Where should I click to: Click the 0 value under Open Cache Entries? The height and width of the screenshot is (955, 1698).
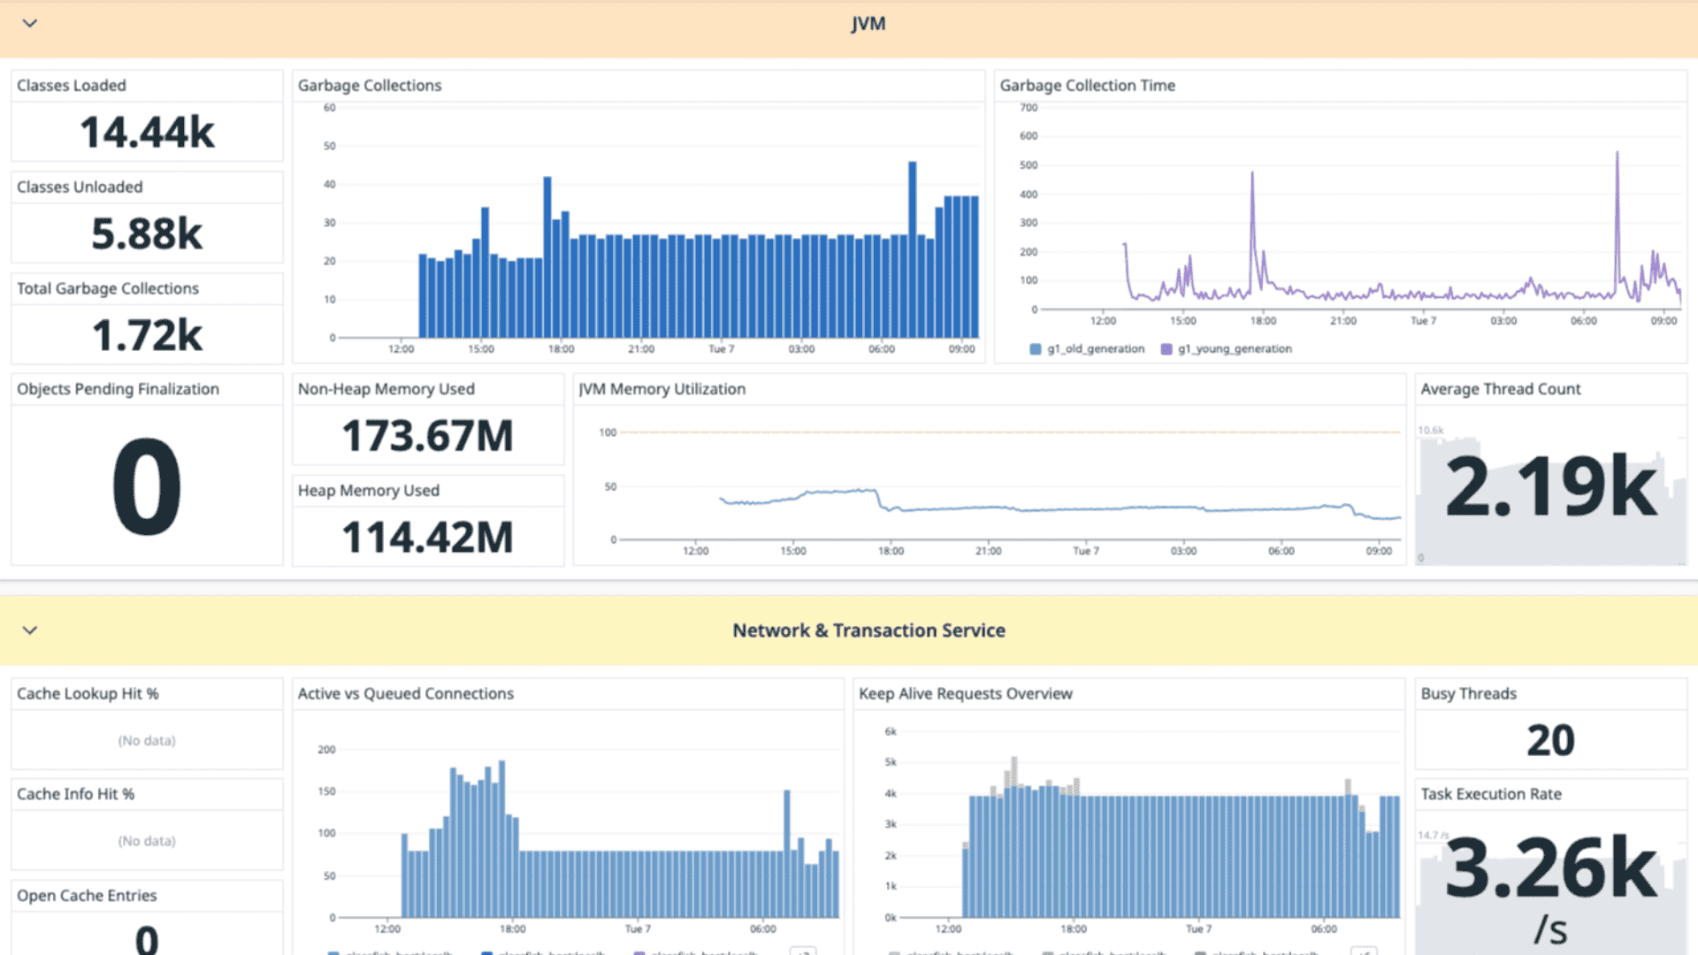pyautogui.click(x=147, y=939)
